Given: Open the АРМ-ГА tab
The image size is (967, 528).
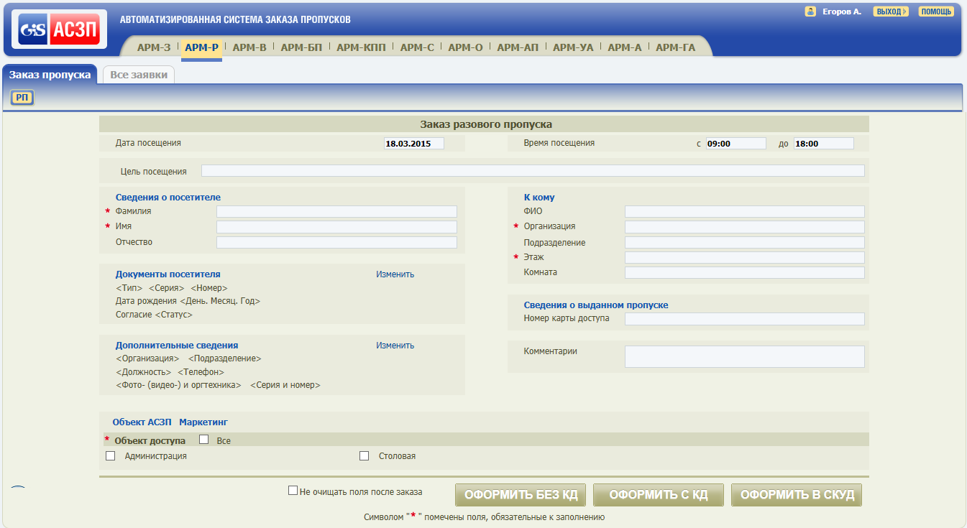Looking at the screenshot, I should pos(676,47).
